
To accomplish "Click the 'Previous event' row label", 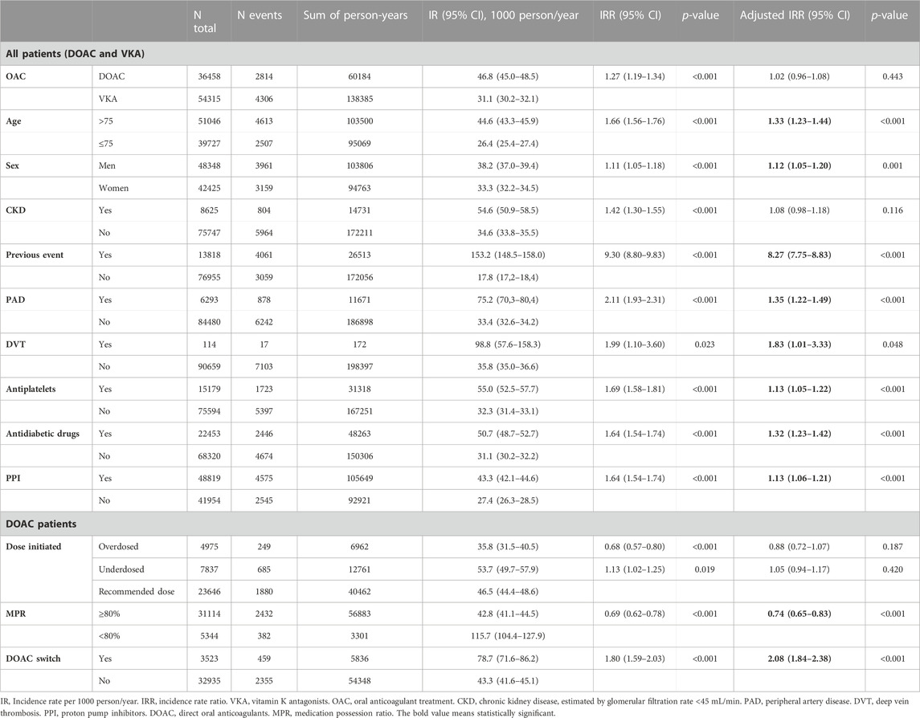I will (x=35, y=255).
